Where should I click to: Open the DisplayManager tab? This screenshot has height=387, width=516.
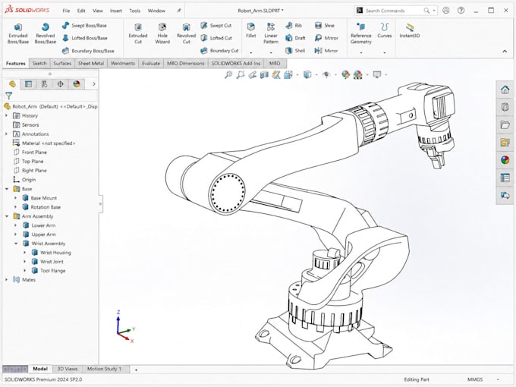pyautogui.click(x=77, y=84)
